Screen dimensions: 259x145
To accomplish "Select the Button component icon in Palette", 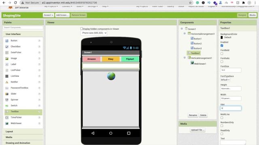I will [x=7, y=41].
